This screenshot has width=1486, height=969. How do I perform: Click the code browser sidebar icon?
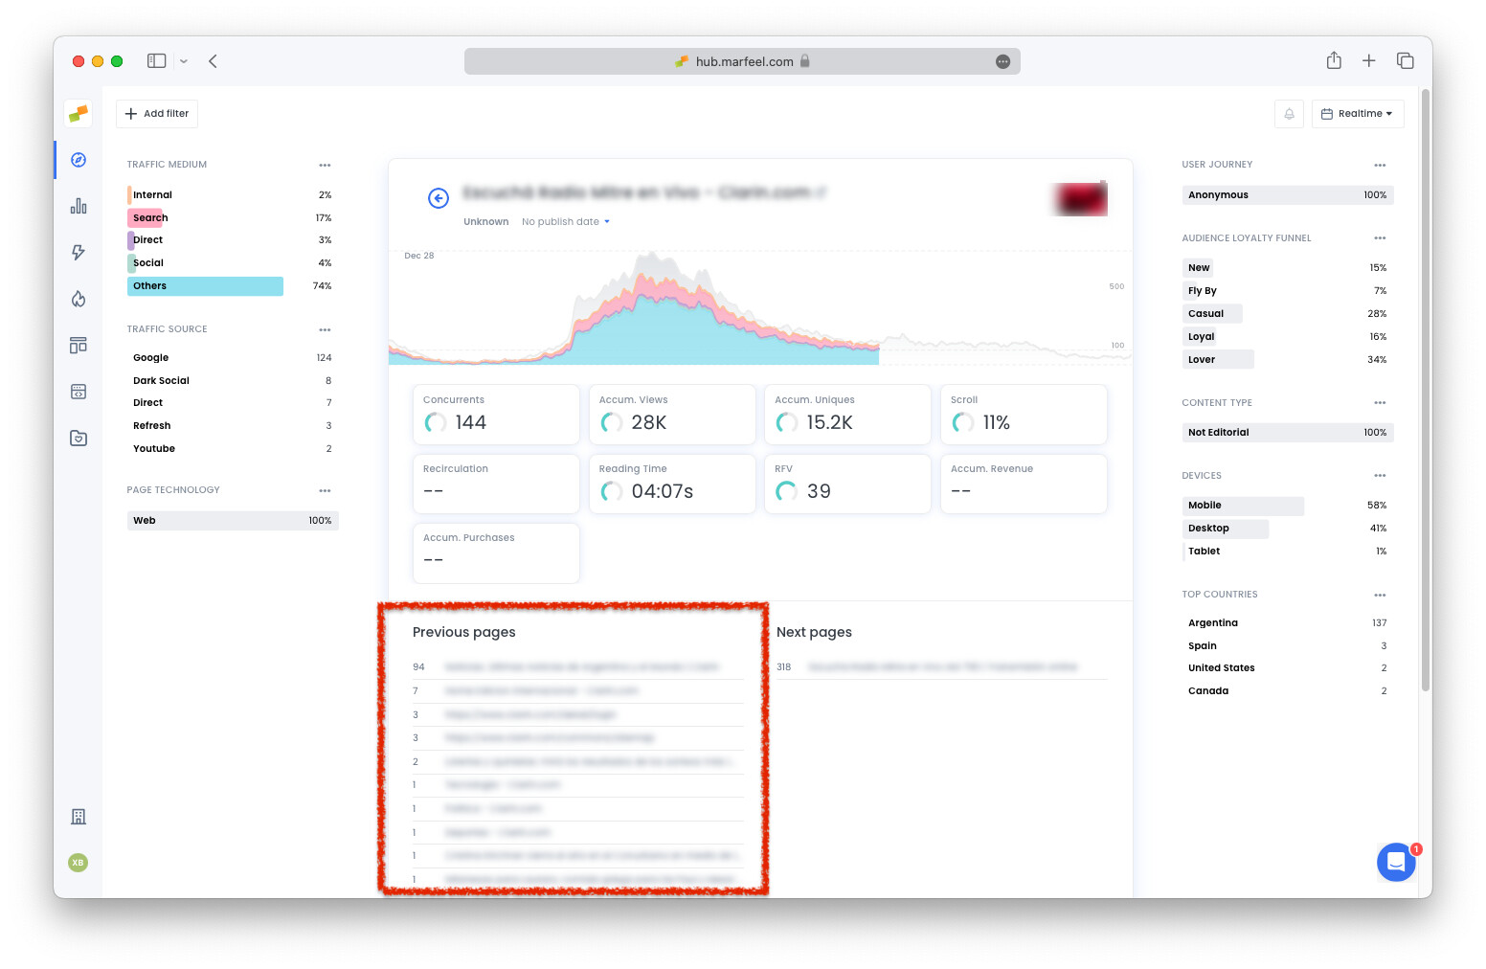pyautogui.click(x=78, y=391)
